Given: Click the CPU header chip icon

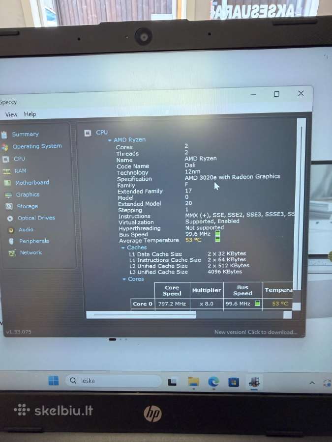Looking at the screenshot, I should pos(88,133).
